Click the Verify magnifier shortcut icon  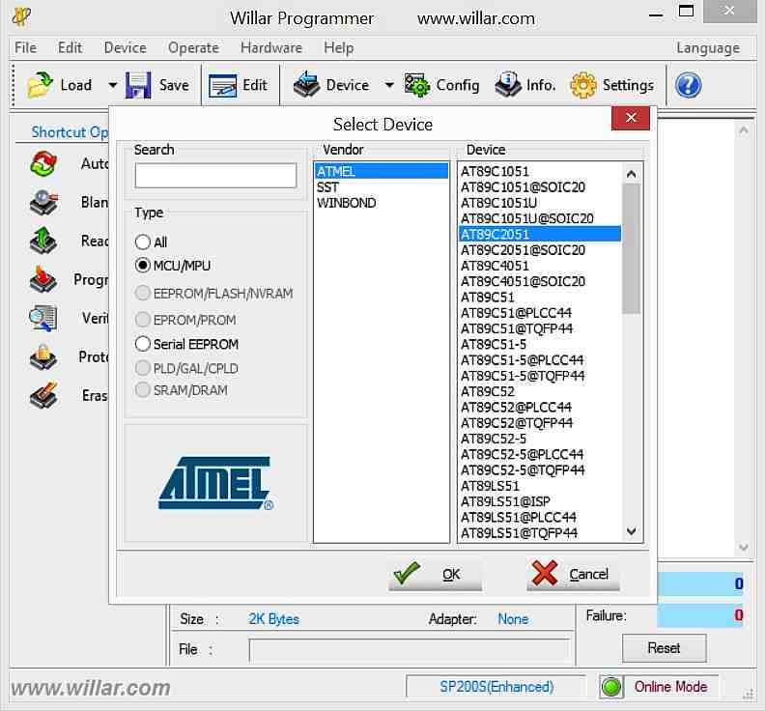(43, 318)
